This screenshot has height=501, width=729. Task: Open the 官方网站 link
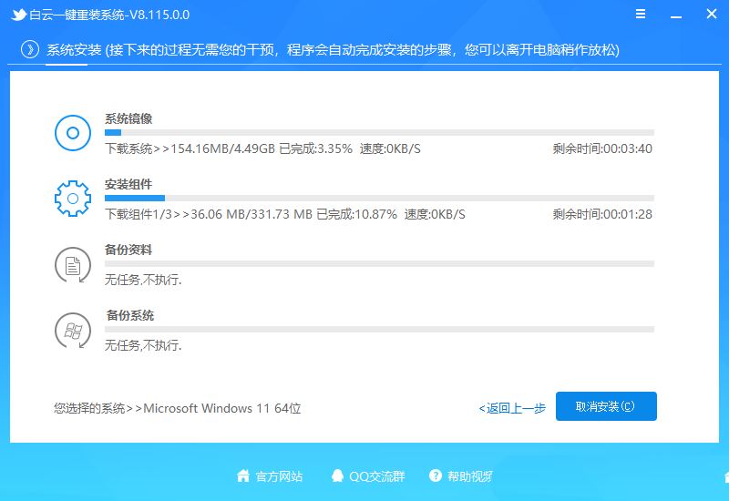[x=279, y=476]
